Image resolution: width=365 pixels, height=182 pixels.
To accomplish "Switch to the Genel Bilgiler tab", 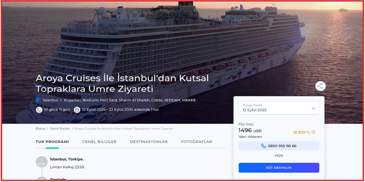I will [x=100, y=142].
